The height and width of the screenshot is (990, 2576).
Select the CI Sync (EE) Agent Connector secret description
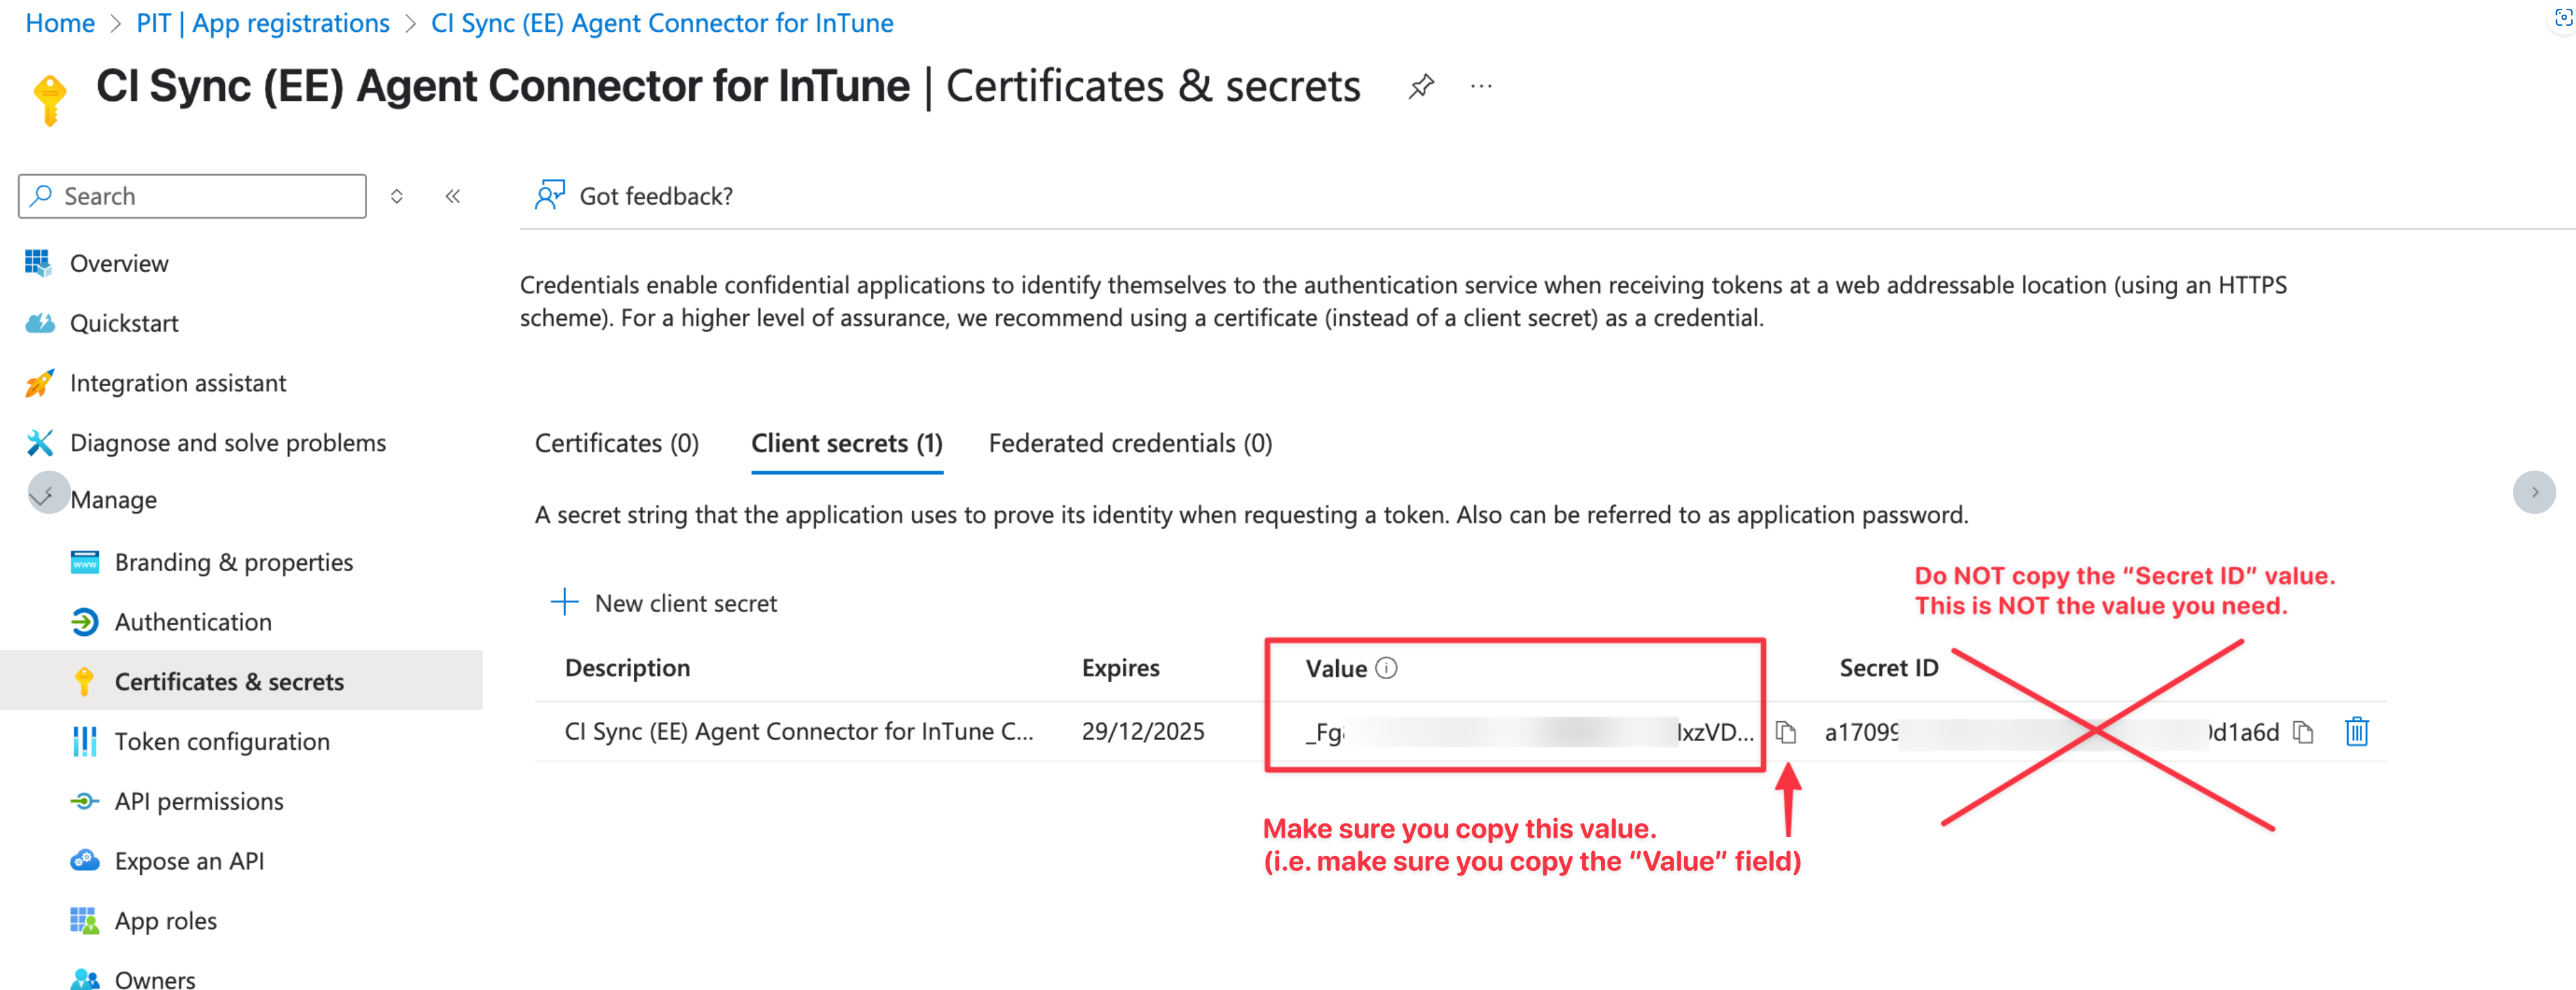click(799, 731)
